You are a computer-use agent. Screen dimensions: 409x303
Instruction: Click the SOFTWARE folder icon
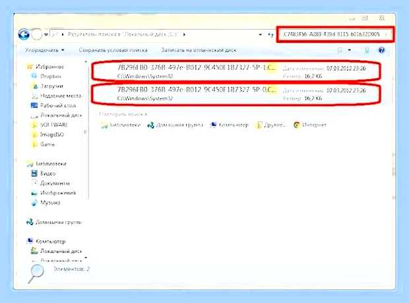(x=34, y=125)
